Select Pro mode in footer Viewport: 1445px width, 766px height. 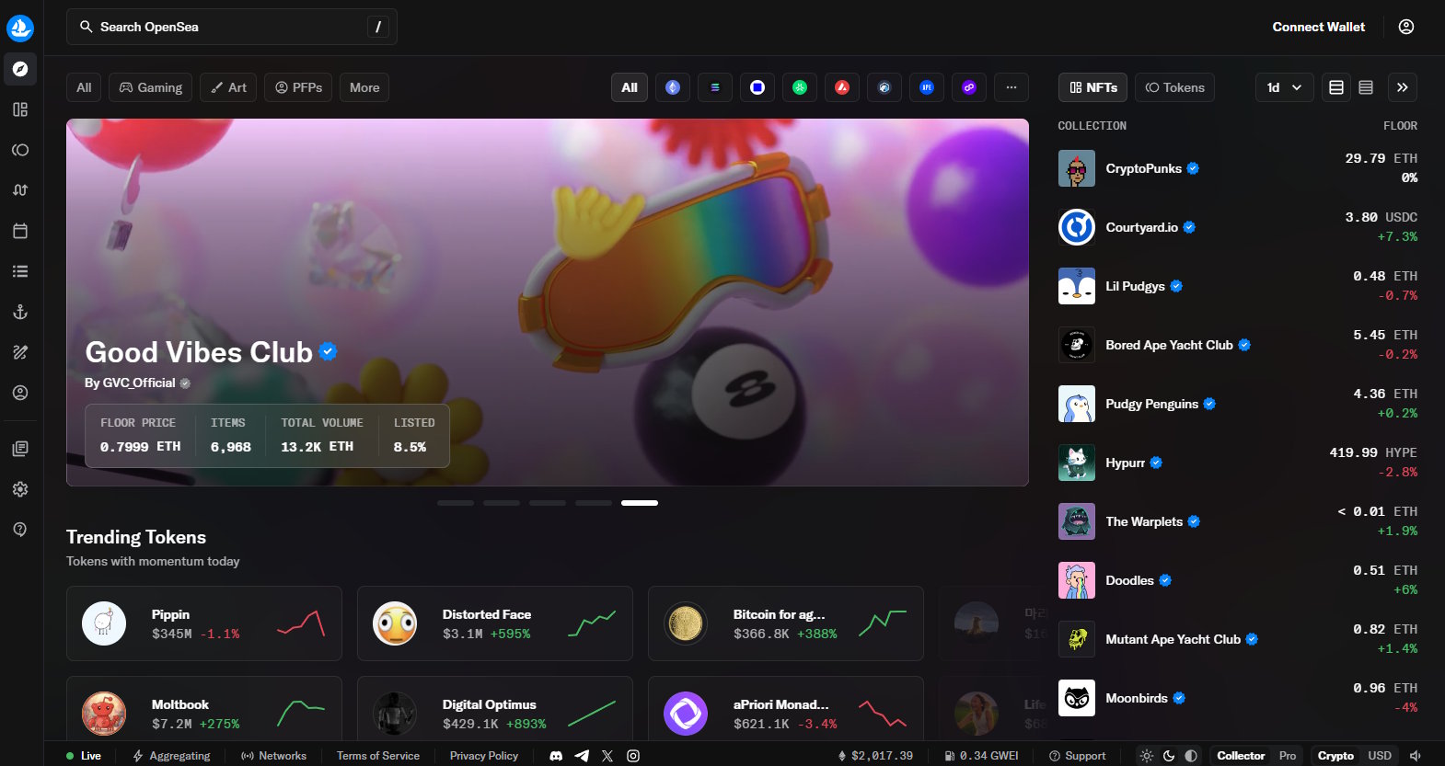[1288, 756]
